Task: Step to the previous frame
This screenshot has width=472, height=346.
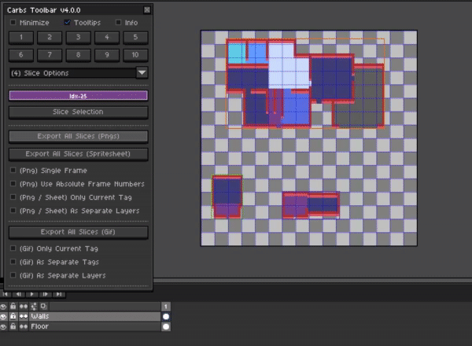Action: click(x=18, y=294)
